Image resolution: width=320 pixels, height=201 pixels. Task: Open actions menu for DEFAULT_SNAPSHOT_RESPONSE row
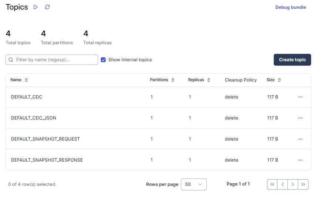pos(300,160)
